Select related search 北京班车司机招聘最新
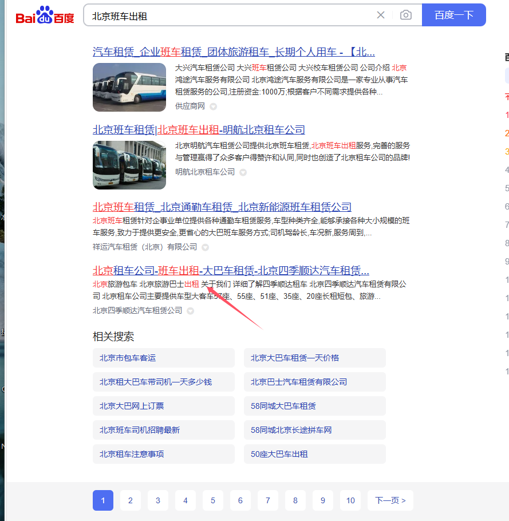 pos(164,430)
